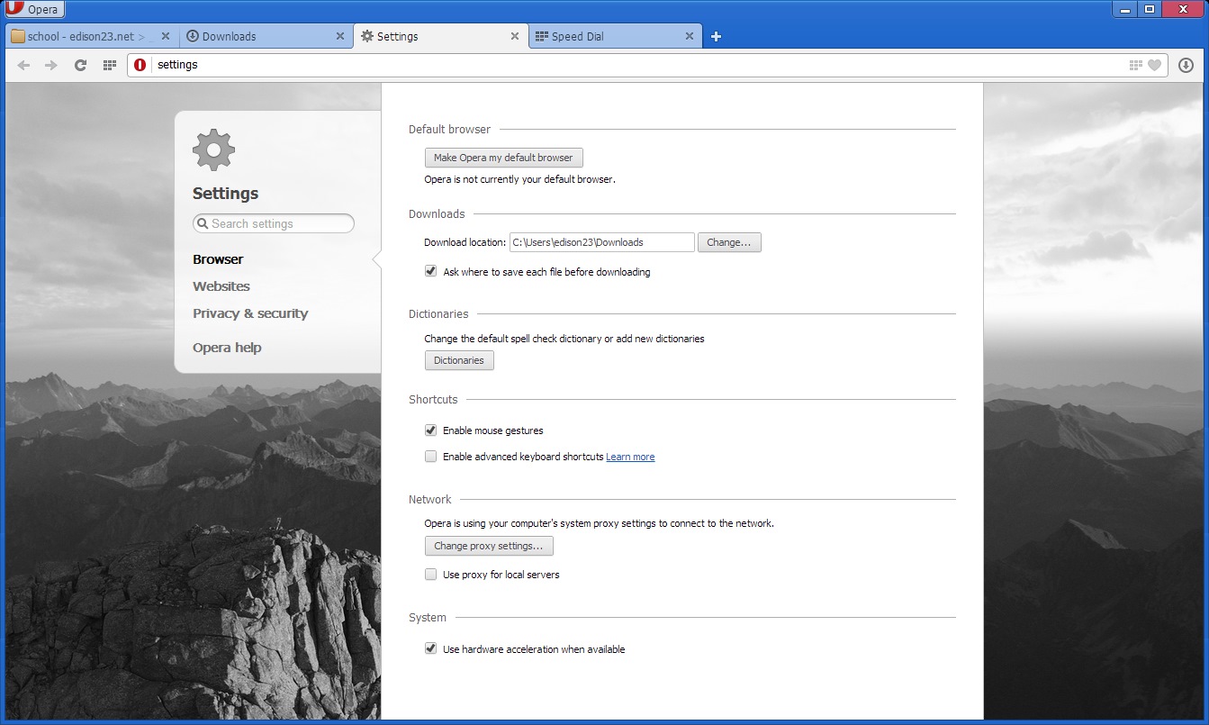The width and height of the screenshot is (1209, 725).
Task: Open the Opera main menu button
Action: [34, 10]
